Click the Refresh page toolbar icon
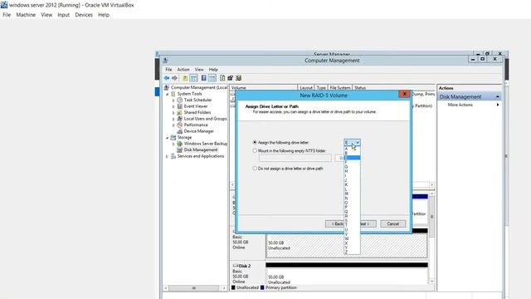 coord(222,78)
